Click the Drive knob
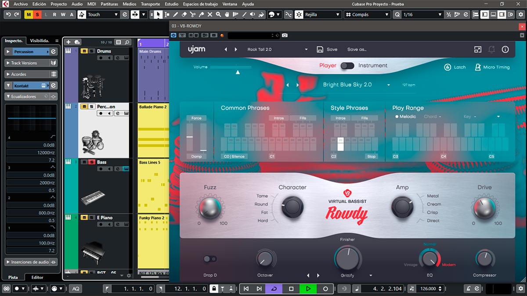527x296 pixels. point(484,207)
